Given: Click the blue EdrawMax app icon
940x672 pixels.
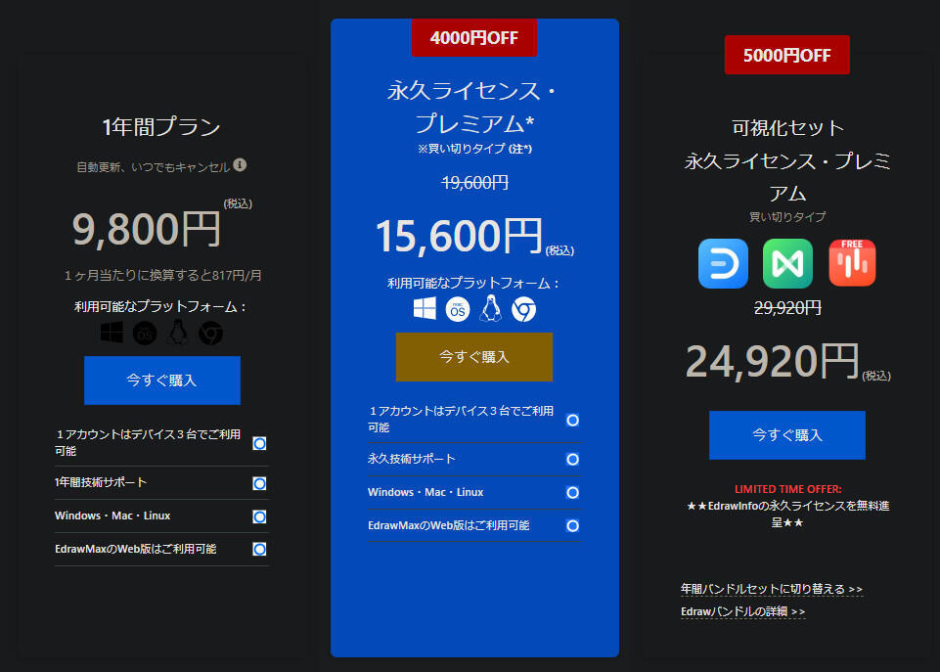Looking at the screenshot, I should click(723, 264).
